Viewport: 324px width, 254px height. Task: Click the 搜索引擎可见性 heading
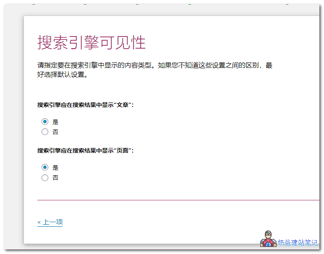coord(91,42)
